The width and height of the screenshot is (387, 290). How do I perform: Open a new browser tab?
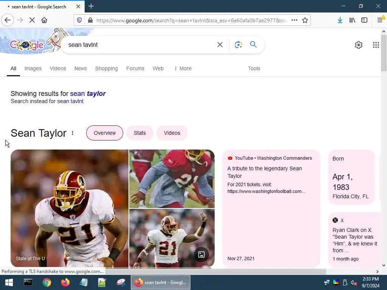tap(91, 6)
